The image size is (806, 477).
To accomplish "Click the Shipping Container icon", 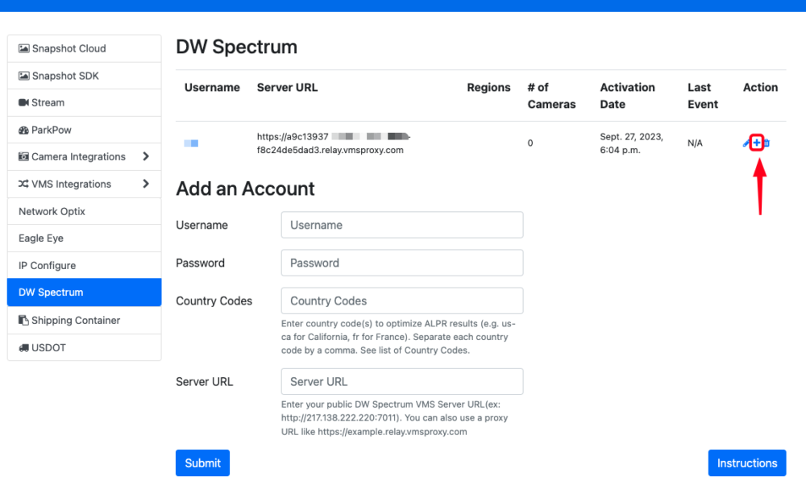I will (x=23, y=320).
